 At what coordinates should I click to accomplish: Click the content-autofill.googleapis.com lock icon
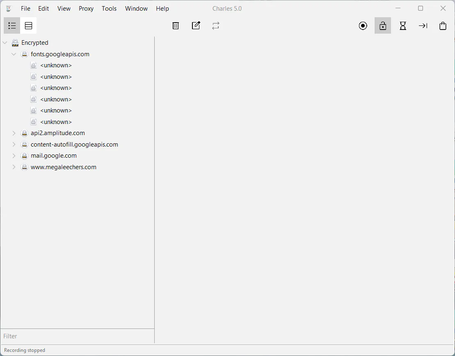coord(24,144)
